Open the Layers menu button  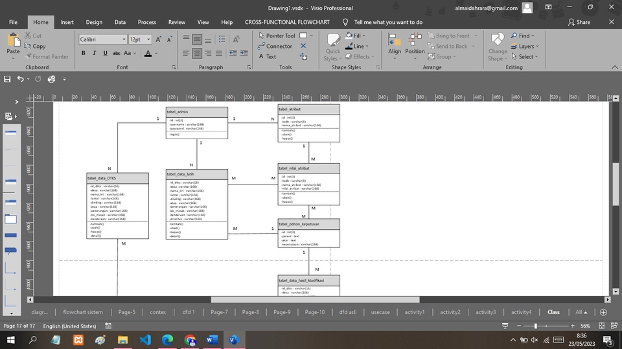point(525,46)
